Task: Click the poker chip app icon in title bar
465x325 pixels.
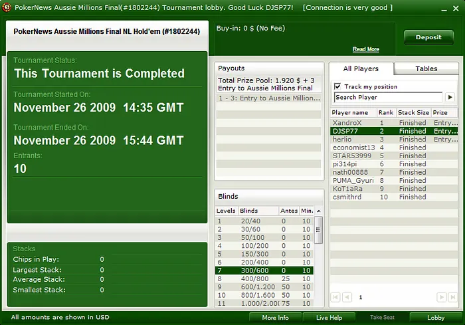Action: [6, 7]
